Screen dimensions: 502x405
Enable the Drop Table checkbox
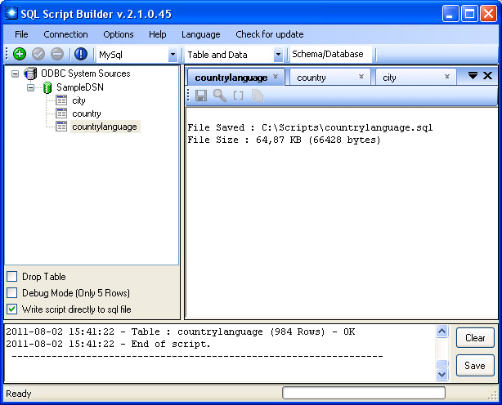11,277
